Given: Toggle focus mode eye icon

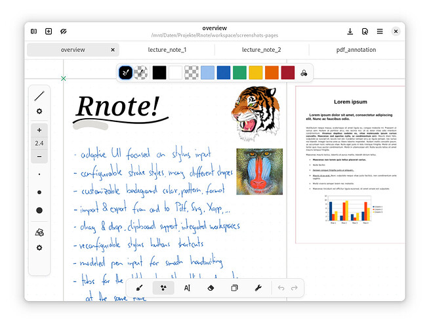Looking at the screenshot, I should pyautogui.click(x=64, y=31).
